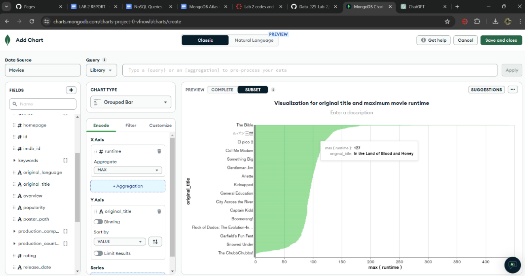Delete the original_title field trash icon

(159, 211)
